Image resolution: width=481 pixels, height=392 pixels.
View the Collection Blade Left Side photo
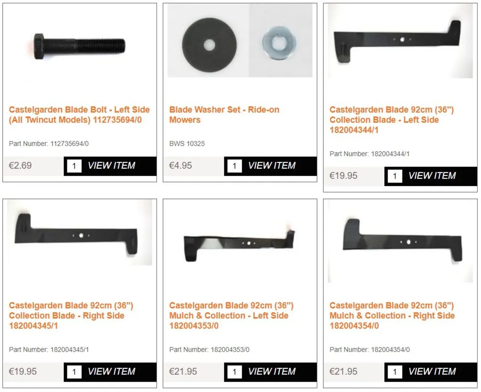(400, 41)
